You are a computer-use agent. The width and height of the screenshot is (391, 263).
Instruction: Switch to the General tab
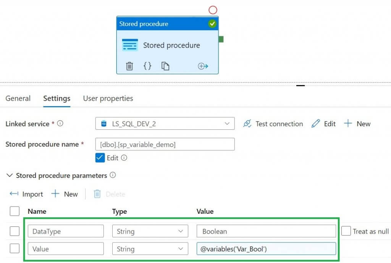coord(18,98)
